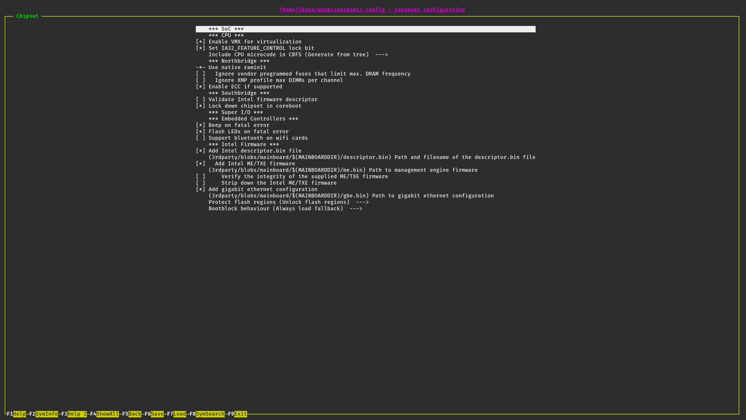Toggle Add Intel descriptor.bin file
This screenshot has width=746, height=420.
coord(200,151)
